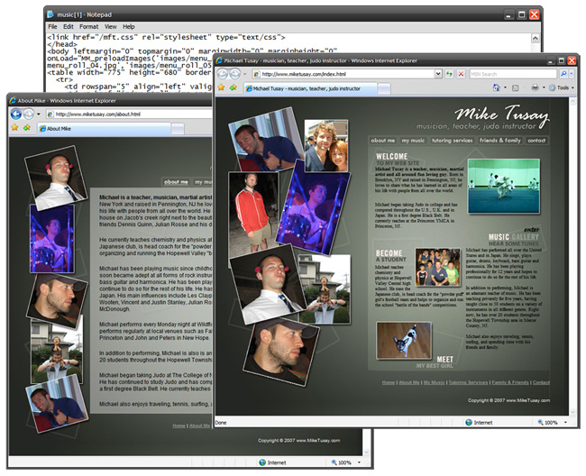Click Home icon in front Explorer toolbar
The image size is (586, 476).
pos(497,87)
